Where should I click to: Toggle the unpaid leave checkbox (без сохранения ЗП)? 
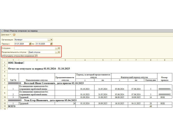[3, 56]
